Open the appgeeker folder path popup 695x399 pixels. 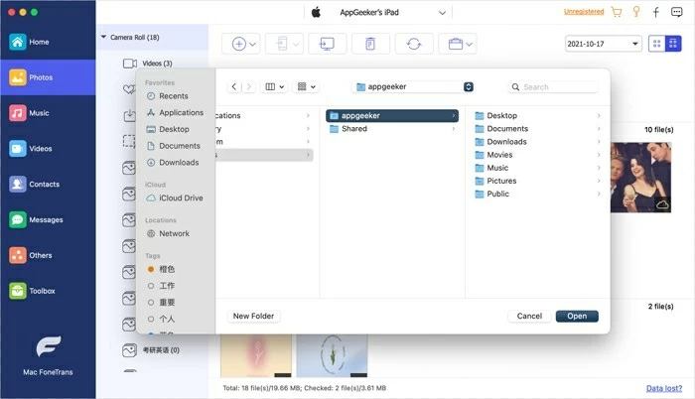tap(413, 86)
